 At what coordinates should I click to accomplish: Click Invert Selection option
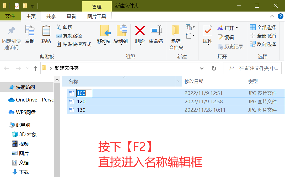pos(263,44)
